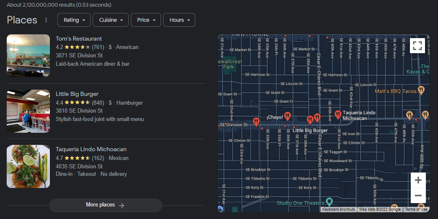Open Keyboard shortcuts on the map

pyautogui.click(x=339, y=209)
